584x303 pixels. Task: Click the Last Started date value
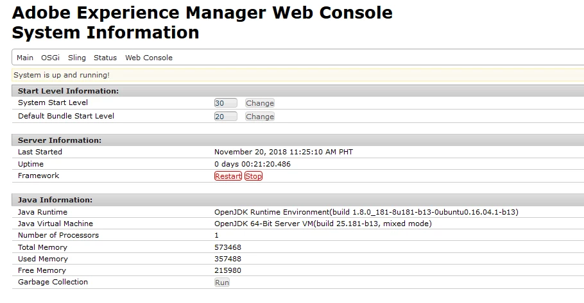pos(283,152)
